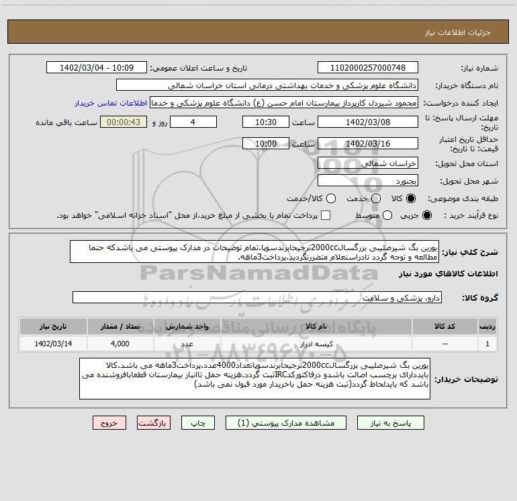
Task: Click the شرح کلی نیاز label
Action: tap(470, 252)
